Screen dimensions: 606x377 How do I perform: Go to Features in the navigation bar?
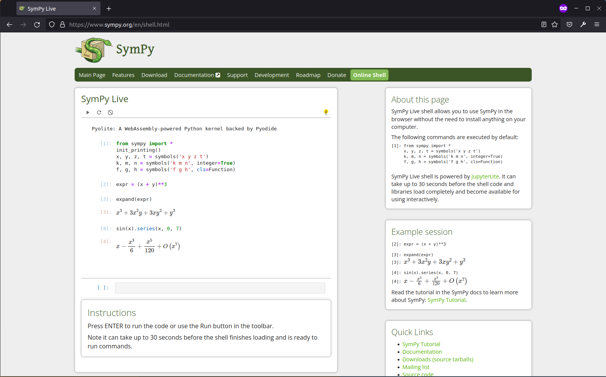tap(123, 75)
